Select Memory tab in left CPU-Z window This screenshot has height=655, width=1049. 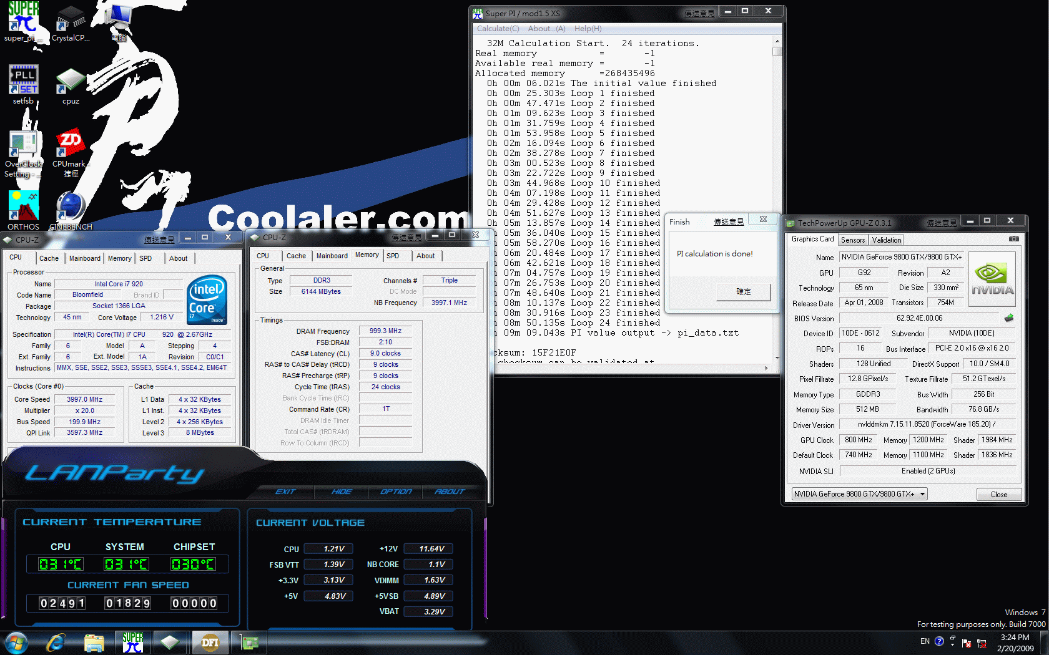point(120,258)
